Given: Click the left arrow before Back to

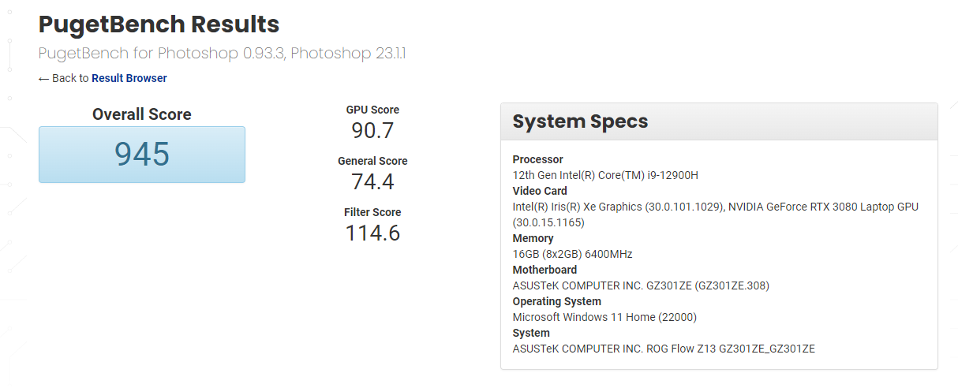Looking at the screenshot, I should [x=43, y=79].
